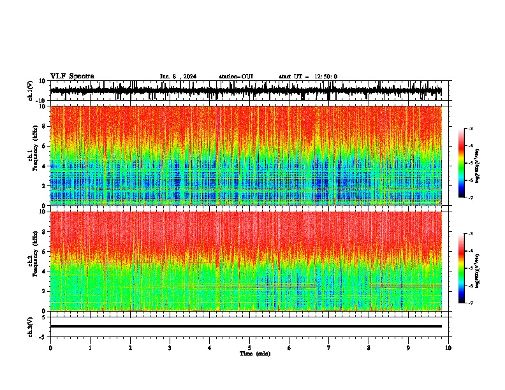Click the -10 tick on ch.1(V) axis
Screen dimensions: 505x390
[41, 101]
